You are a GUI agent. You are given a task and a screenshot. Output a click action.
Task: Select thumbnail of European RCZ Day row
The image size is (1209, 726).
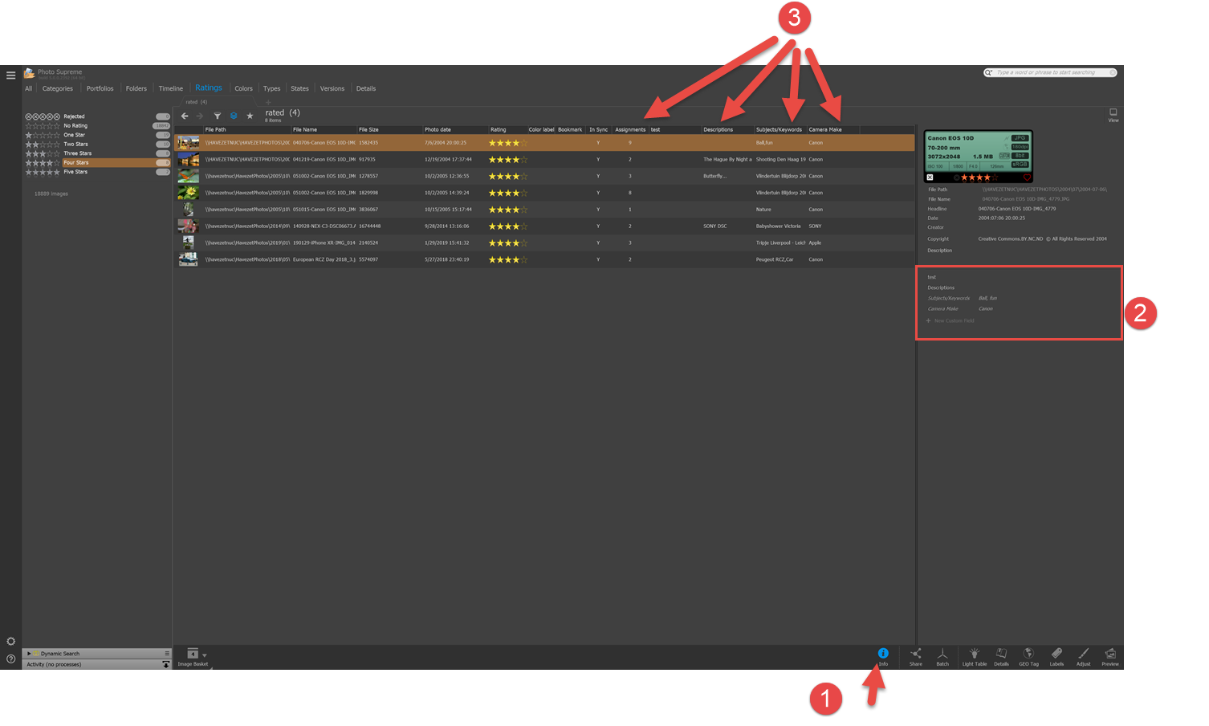point(188,259)
